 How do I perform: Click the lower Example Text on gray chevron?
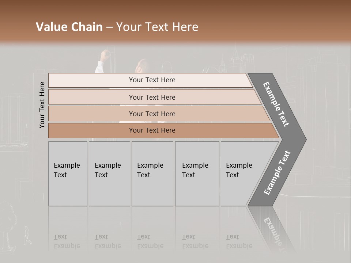pyautogui.click(x=277, y=173)
